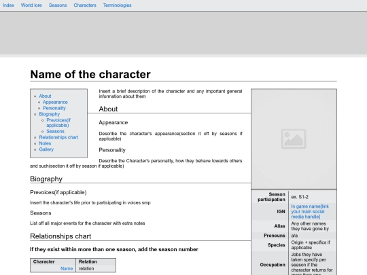Open the Terminologies navigation link
The width and height of the screenshot is (367, 275).
(x=118, y=5)
